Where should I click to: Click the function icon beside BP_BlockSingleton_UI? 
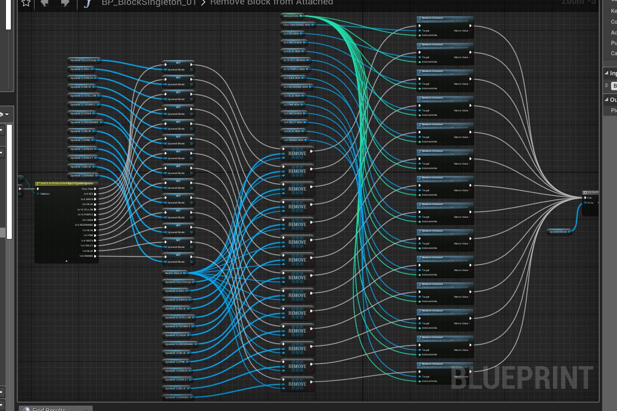pos(88,3)
